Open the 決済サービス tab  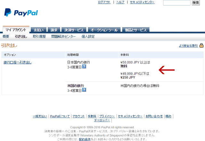[x=74, y=30]
